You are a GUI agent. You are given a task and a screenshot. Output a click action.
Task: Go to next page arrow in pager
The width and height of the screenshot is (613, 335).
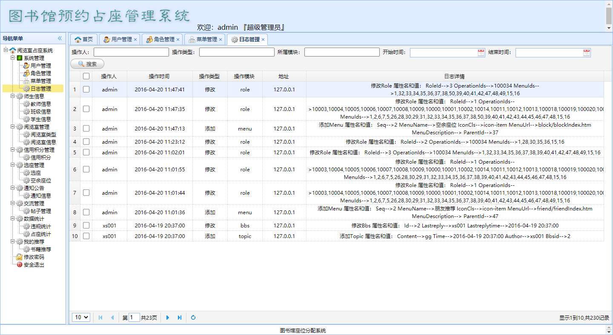(168, 318)
